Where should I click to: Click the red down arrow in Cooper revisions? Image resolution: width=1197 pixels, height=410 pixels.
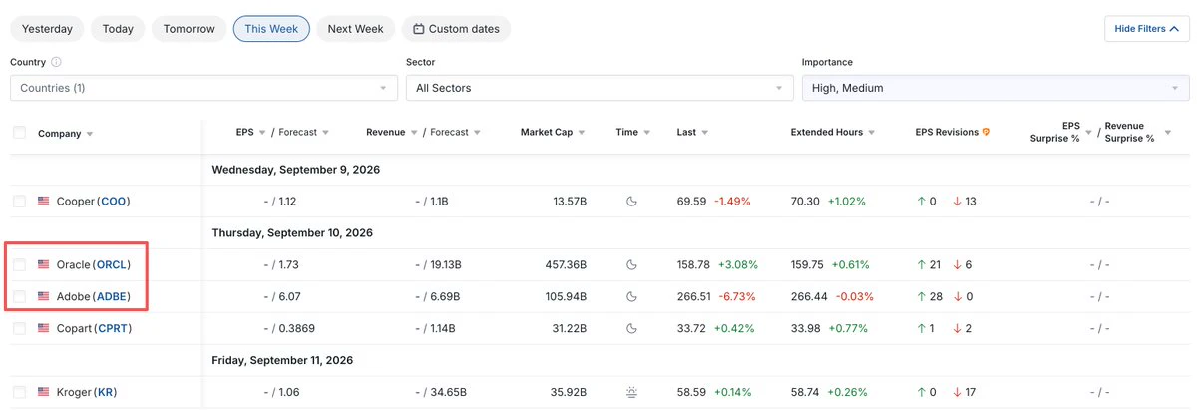pyautogui.click(x=957, y=202)
